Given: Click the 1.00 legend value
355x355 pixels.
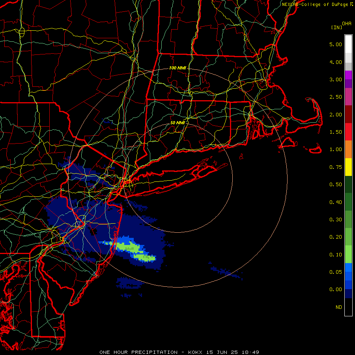Looking at the screenshot, I should [336, 149].
